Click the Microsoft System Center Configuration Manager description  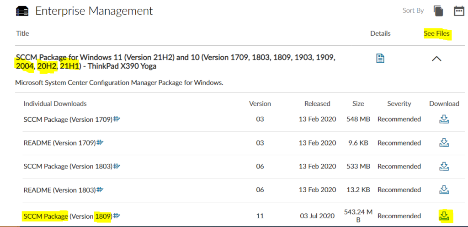(x=119, y=82)
